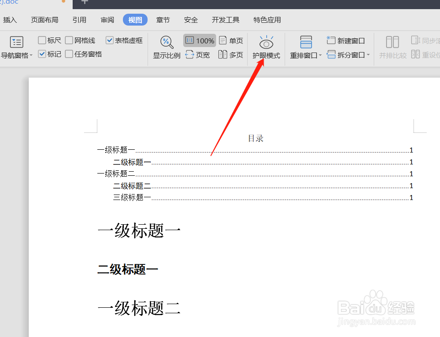Click the page 1 entry for 三级标题一

[411, 197]
